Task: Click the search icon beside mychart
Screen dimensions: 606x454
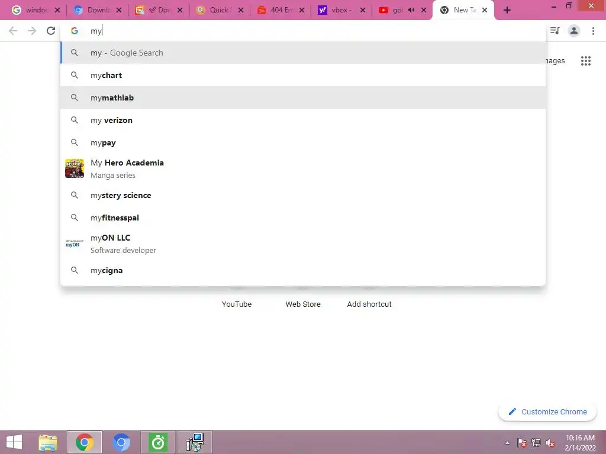Action: [x=75, y=75]
